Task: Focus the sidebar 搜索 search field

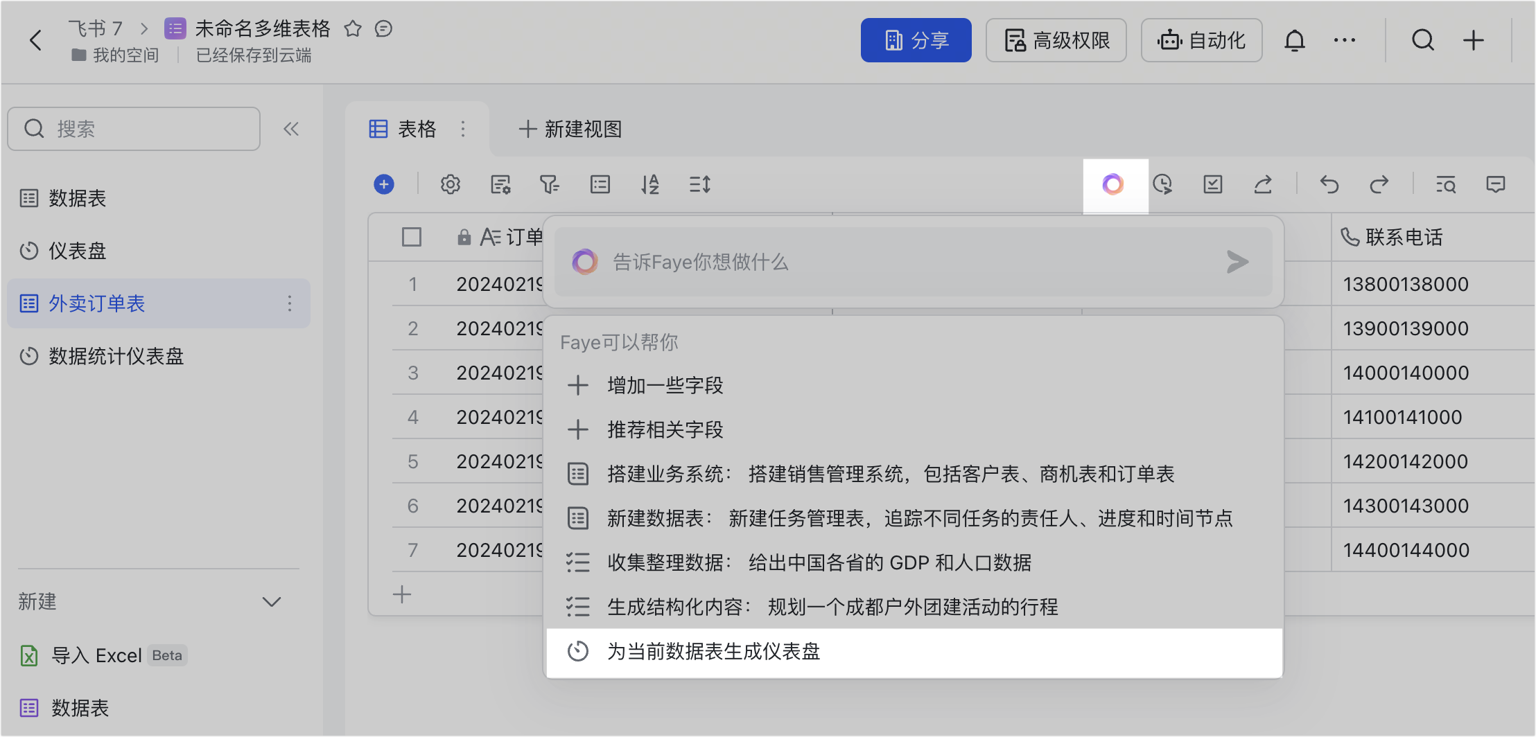Action: (134, 129)
